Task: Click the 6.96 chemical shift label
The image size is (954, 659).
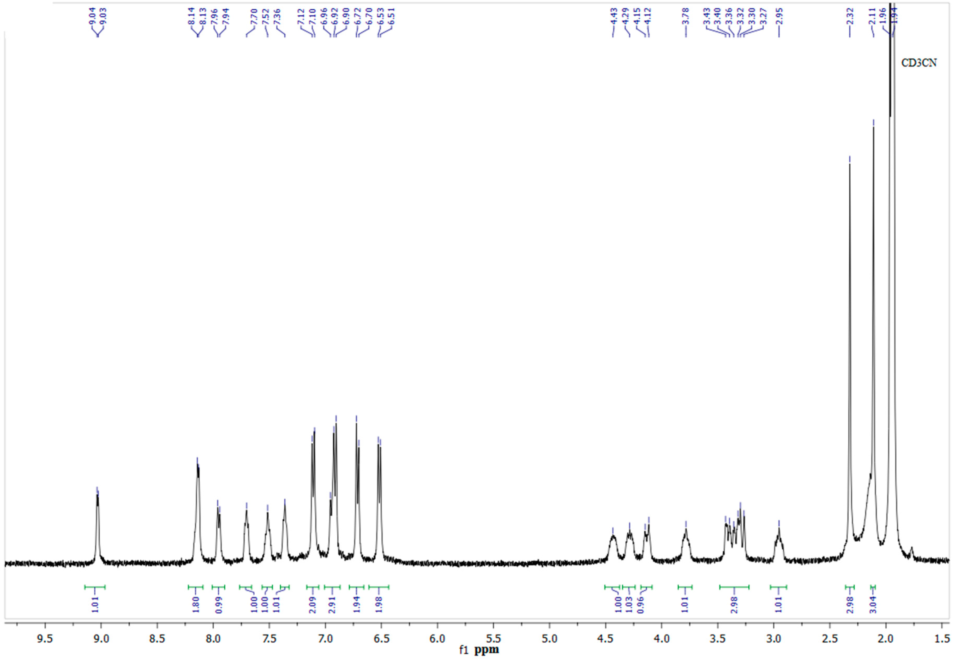Action: coord(325,16)
